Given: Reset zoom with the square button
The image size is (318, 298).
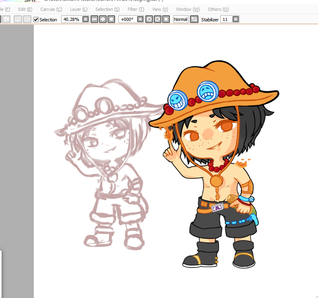Looking at the screenshot, I should coord(111,19).
